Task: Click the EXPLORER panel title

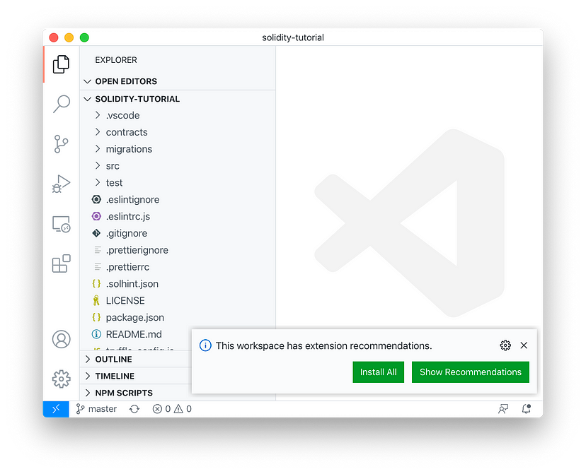Action: [116, 60]
